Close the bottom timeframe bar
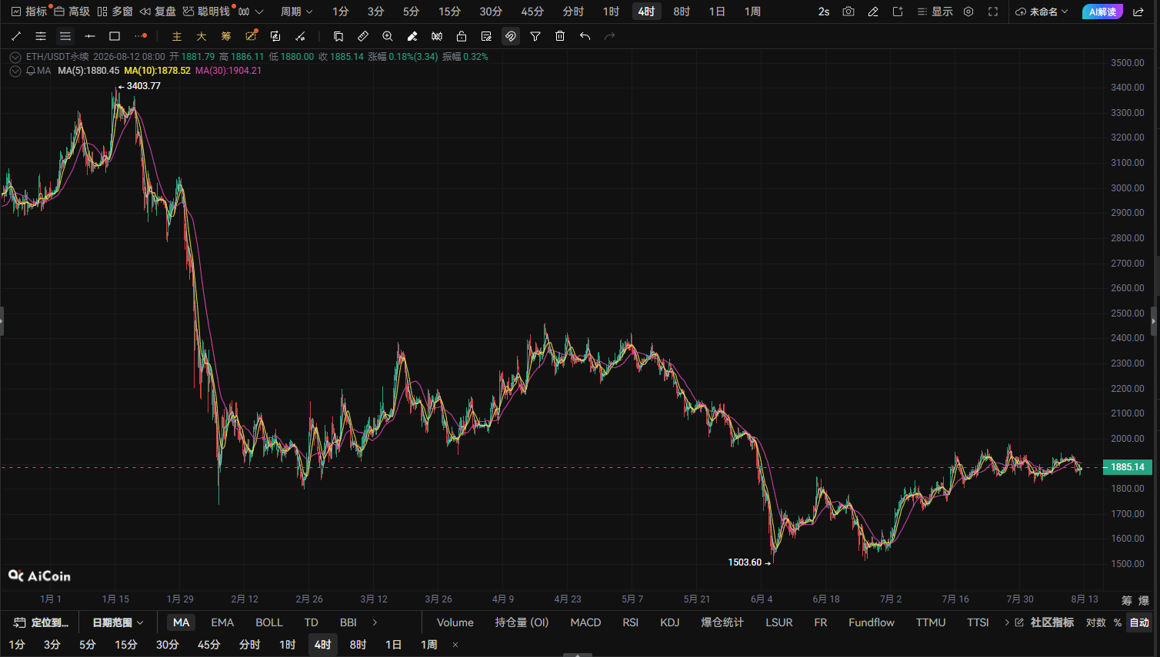Viewport: 1160px width, 657px height. click(x=455, y=645)
